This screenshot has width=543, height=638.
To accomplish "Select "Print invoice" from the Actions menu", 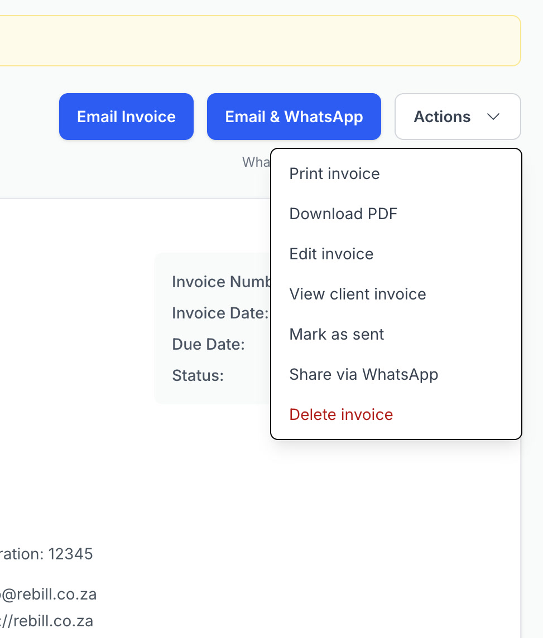I will pyautogui.click(x=334, y=173).
